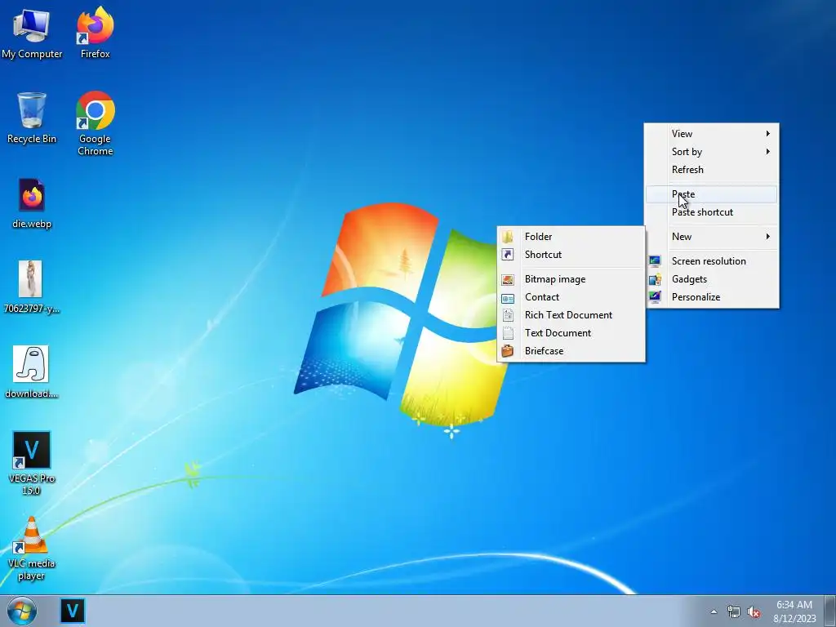Open Personalize from the context menu
836x627 pixels.
(x=711, y=297)
